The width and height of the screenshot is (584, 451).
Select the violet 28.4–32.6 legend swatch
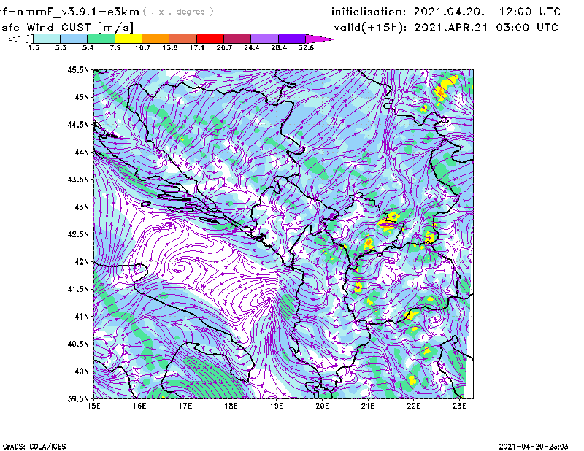click(292, 39)
